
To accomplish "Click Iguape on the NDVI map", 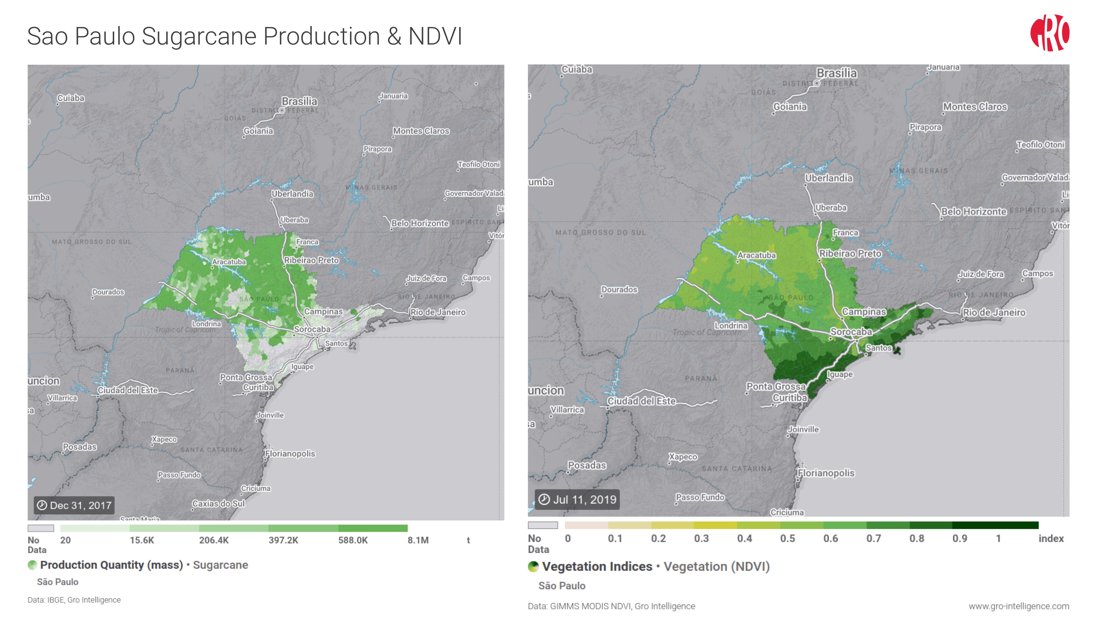I will [840, 374].
